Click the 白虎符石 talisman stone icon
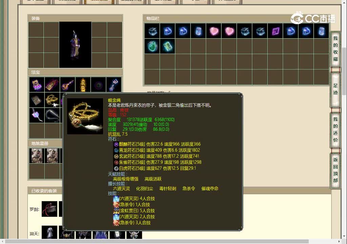This screenshot has width=347, height=244. pyautogui.click(x=116, y=168)
